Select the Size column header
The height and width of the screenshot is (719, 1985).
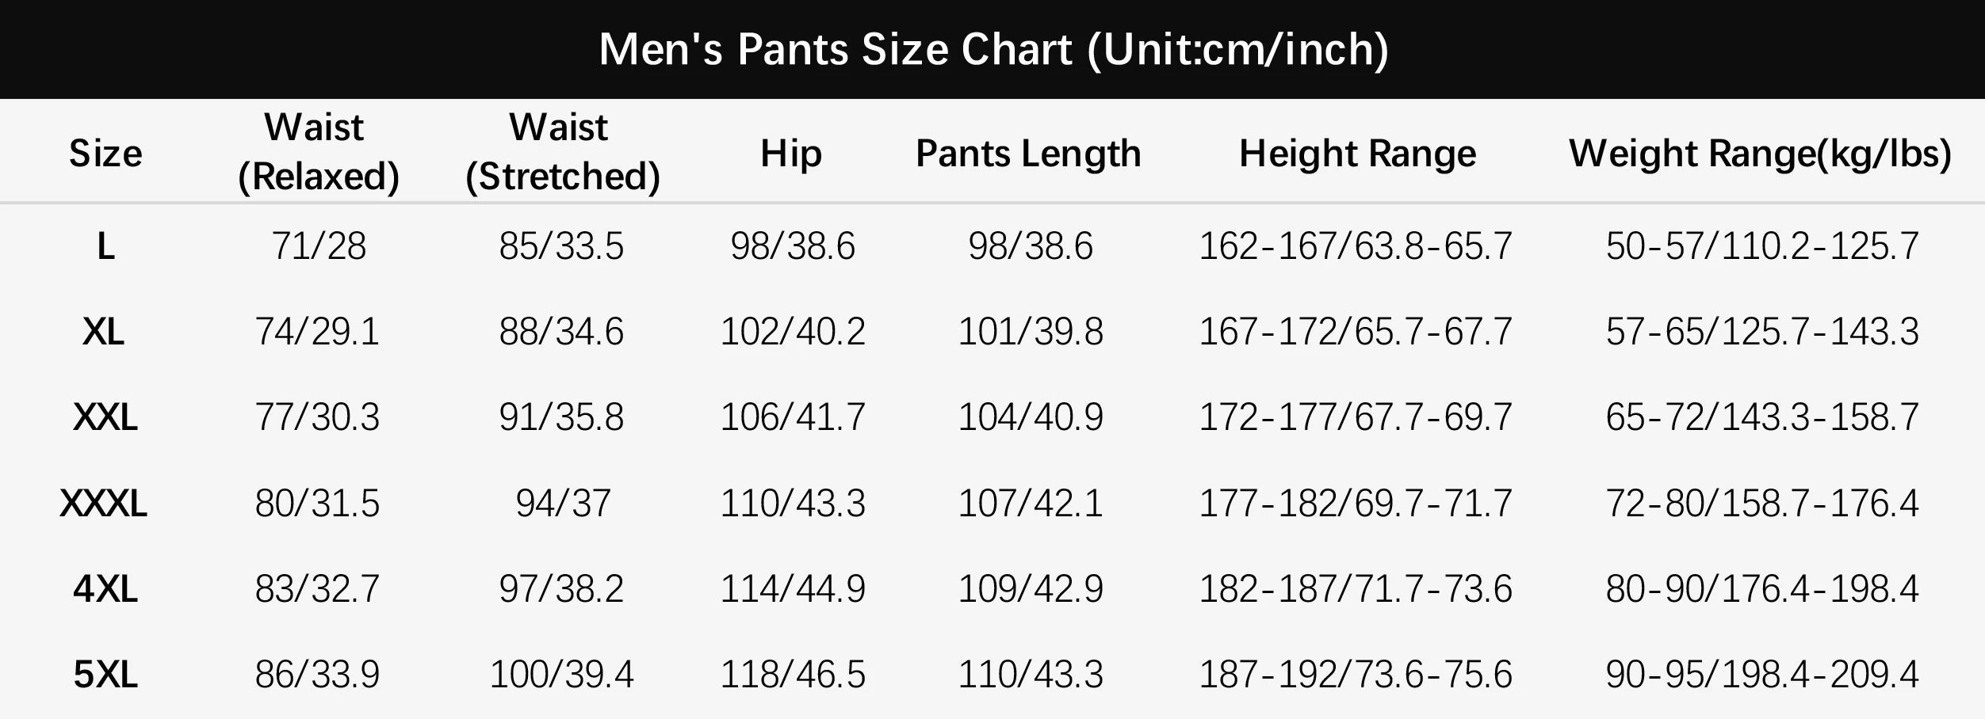tap(105, 153)
